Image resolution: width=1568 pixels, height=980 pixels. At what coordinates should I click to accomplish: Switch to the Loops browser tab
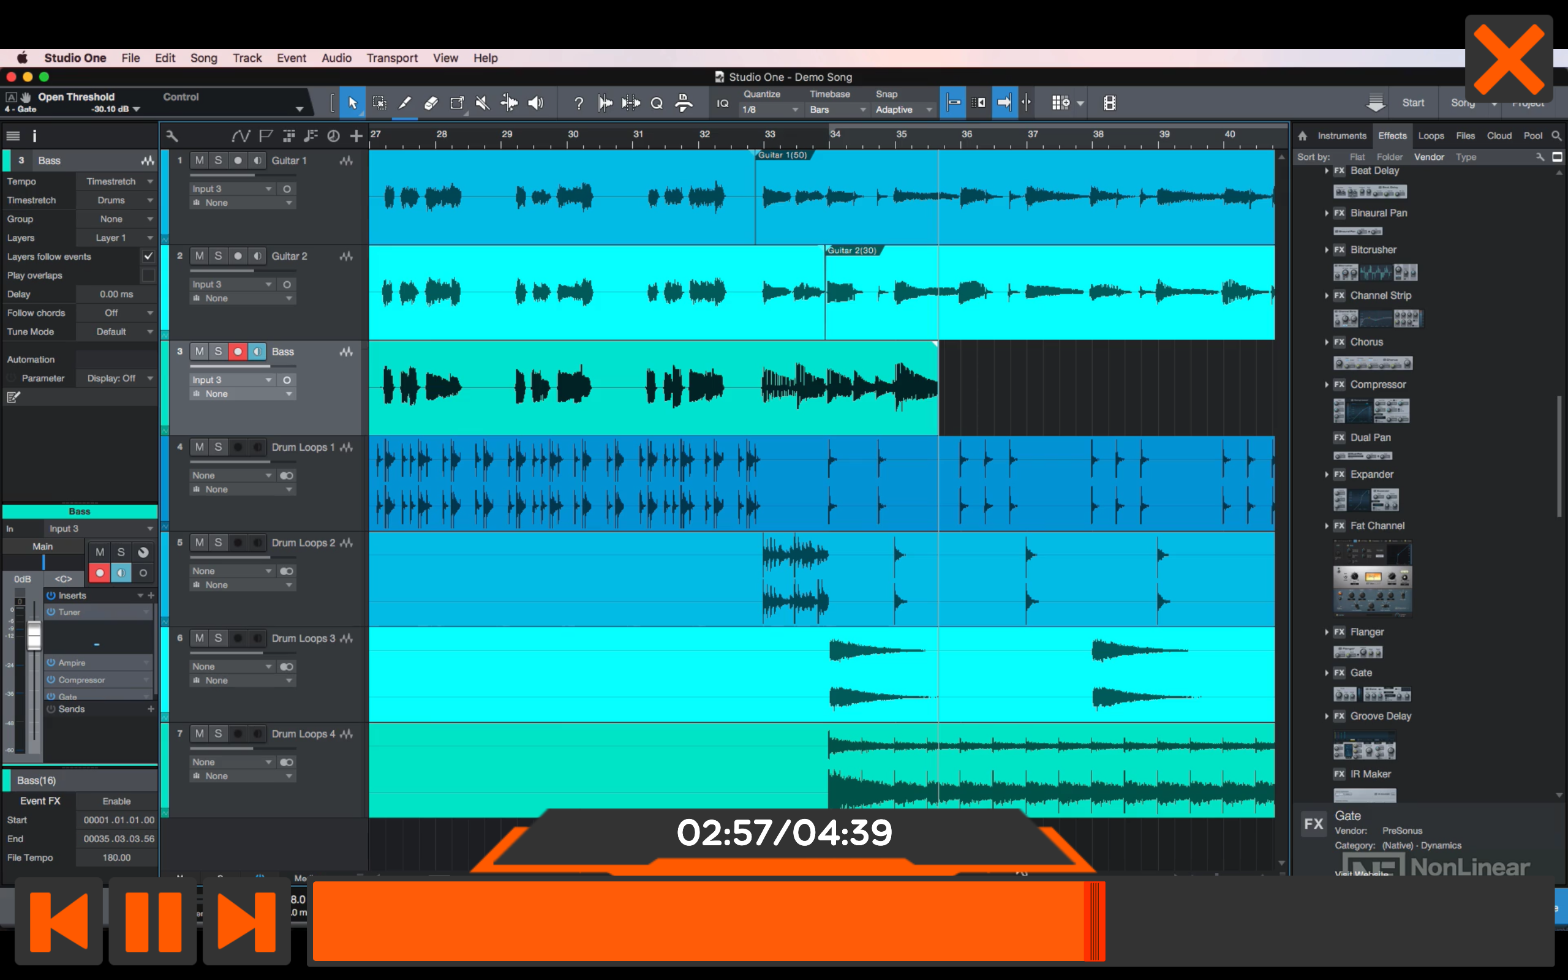point(1431,135)
